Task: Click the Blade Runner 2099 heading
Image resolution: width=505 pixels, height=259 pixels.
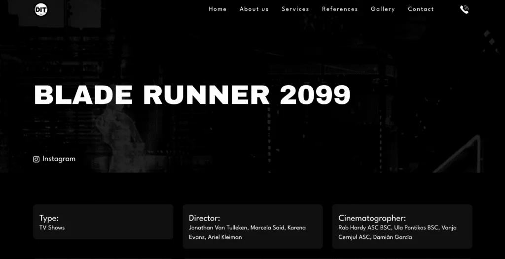Action: tap(192, 95)
